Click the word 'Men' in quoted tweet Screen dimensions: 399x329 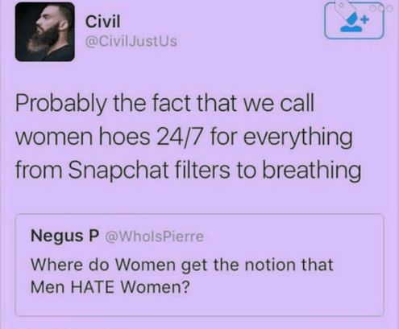tap(48, 287)
